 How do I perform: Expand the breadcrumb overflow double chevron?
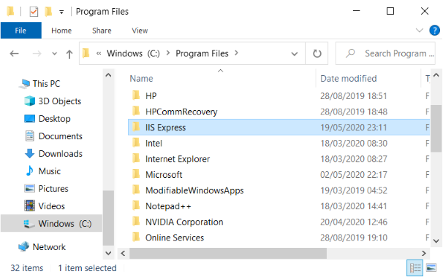click(99, 53)
